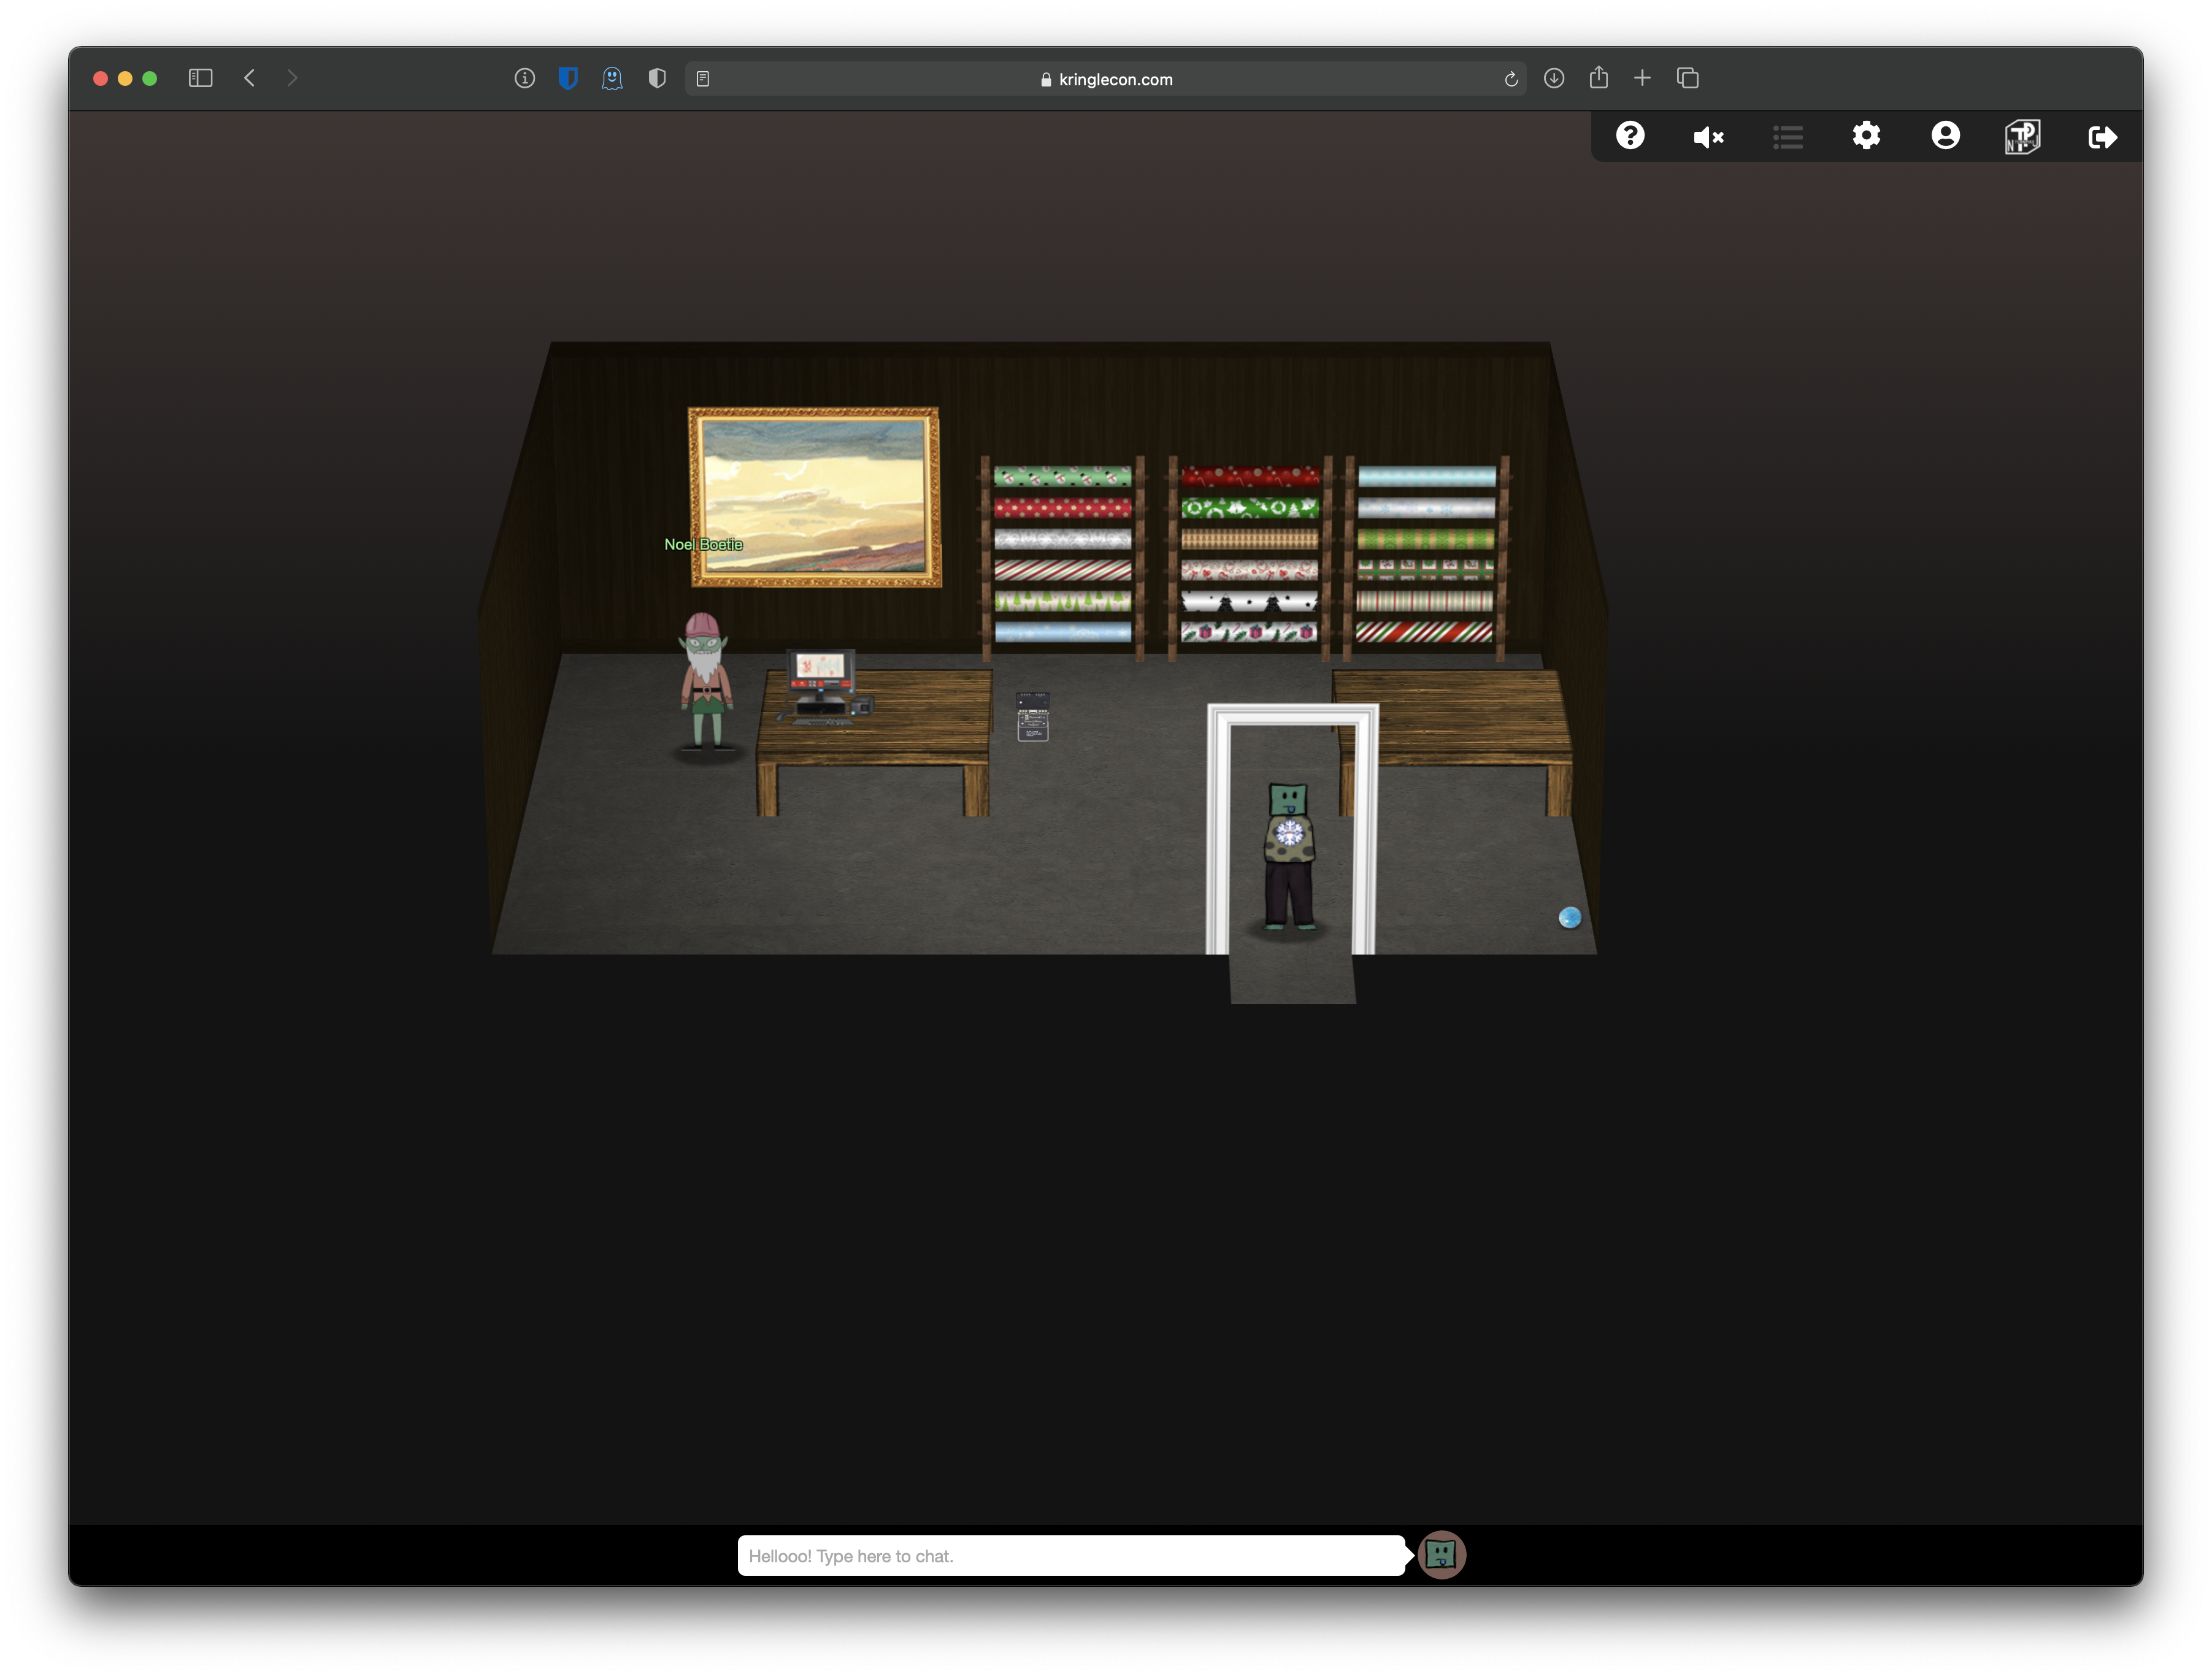Open the user profile icon

pos(1945,136)
